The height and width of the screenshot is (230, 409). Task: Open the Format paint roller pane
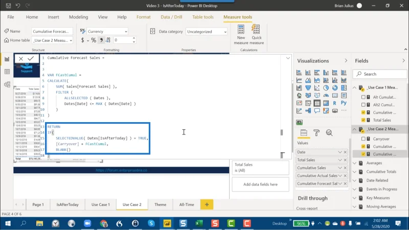pyautogui.click(x=316, y=133)
